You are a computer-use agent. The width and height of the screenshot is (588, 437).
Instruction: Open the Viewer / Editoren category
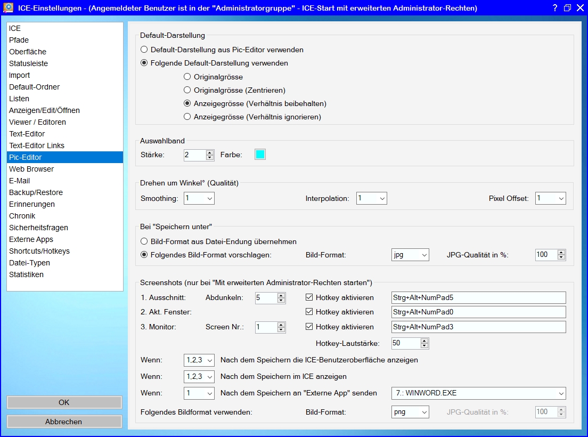65,122
